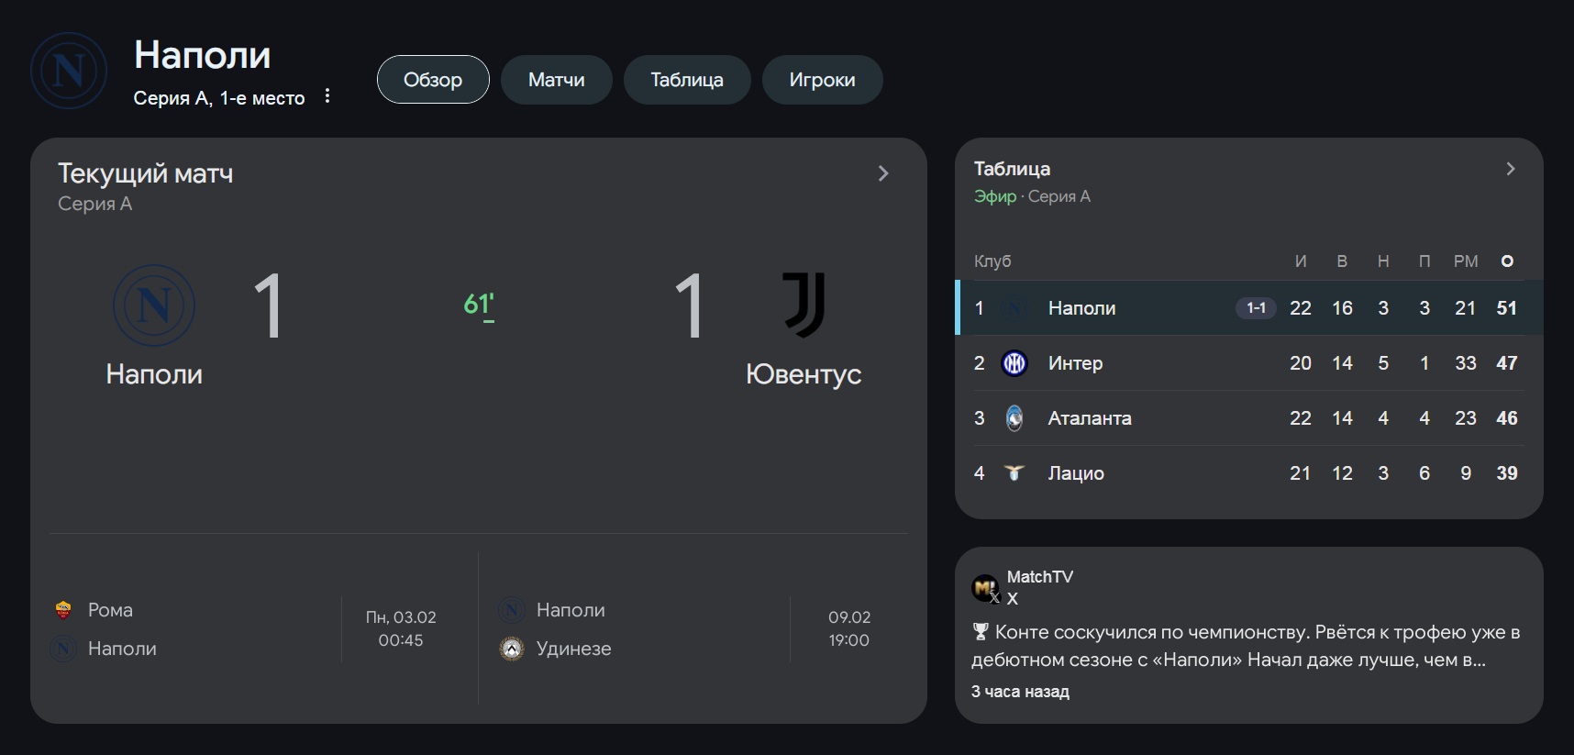Click Lazio's 39 points value
This screenshot has height=755, width=1574.
(x=1507, y=473)
